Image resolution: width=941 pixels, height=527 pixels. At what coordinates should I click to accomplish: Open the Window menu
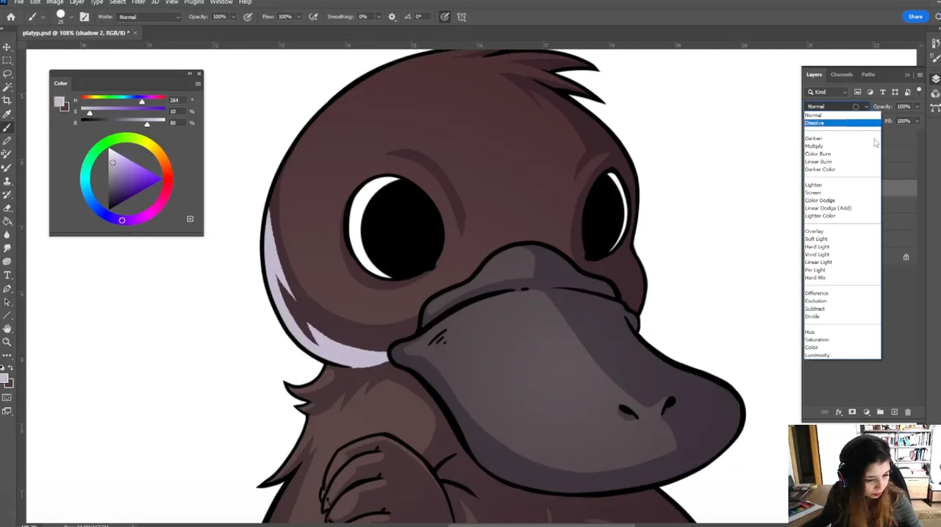point(221,2)
